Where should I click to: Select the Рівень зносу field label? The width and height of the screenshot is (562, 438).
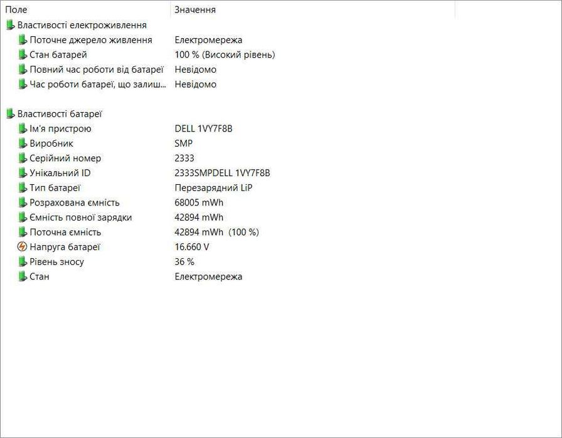click(x=56, y=262)
